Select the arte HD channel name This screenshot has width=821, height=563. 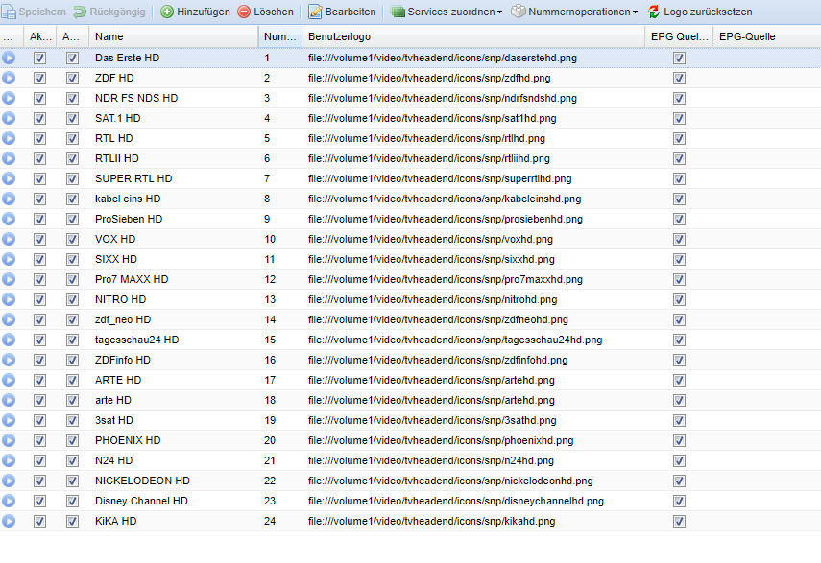(113, 400)
